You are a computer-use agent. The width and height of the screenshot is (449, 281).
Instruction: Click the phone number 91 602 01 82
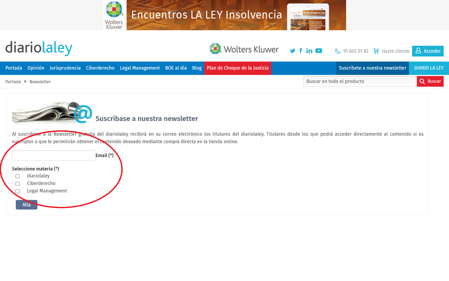[356, 51]
